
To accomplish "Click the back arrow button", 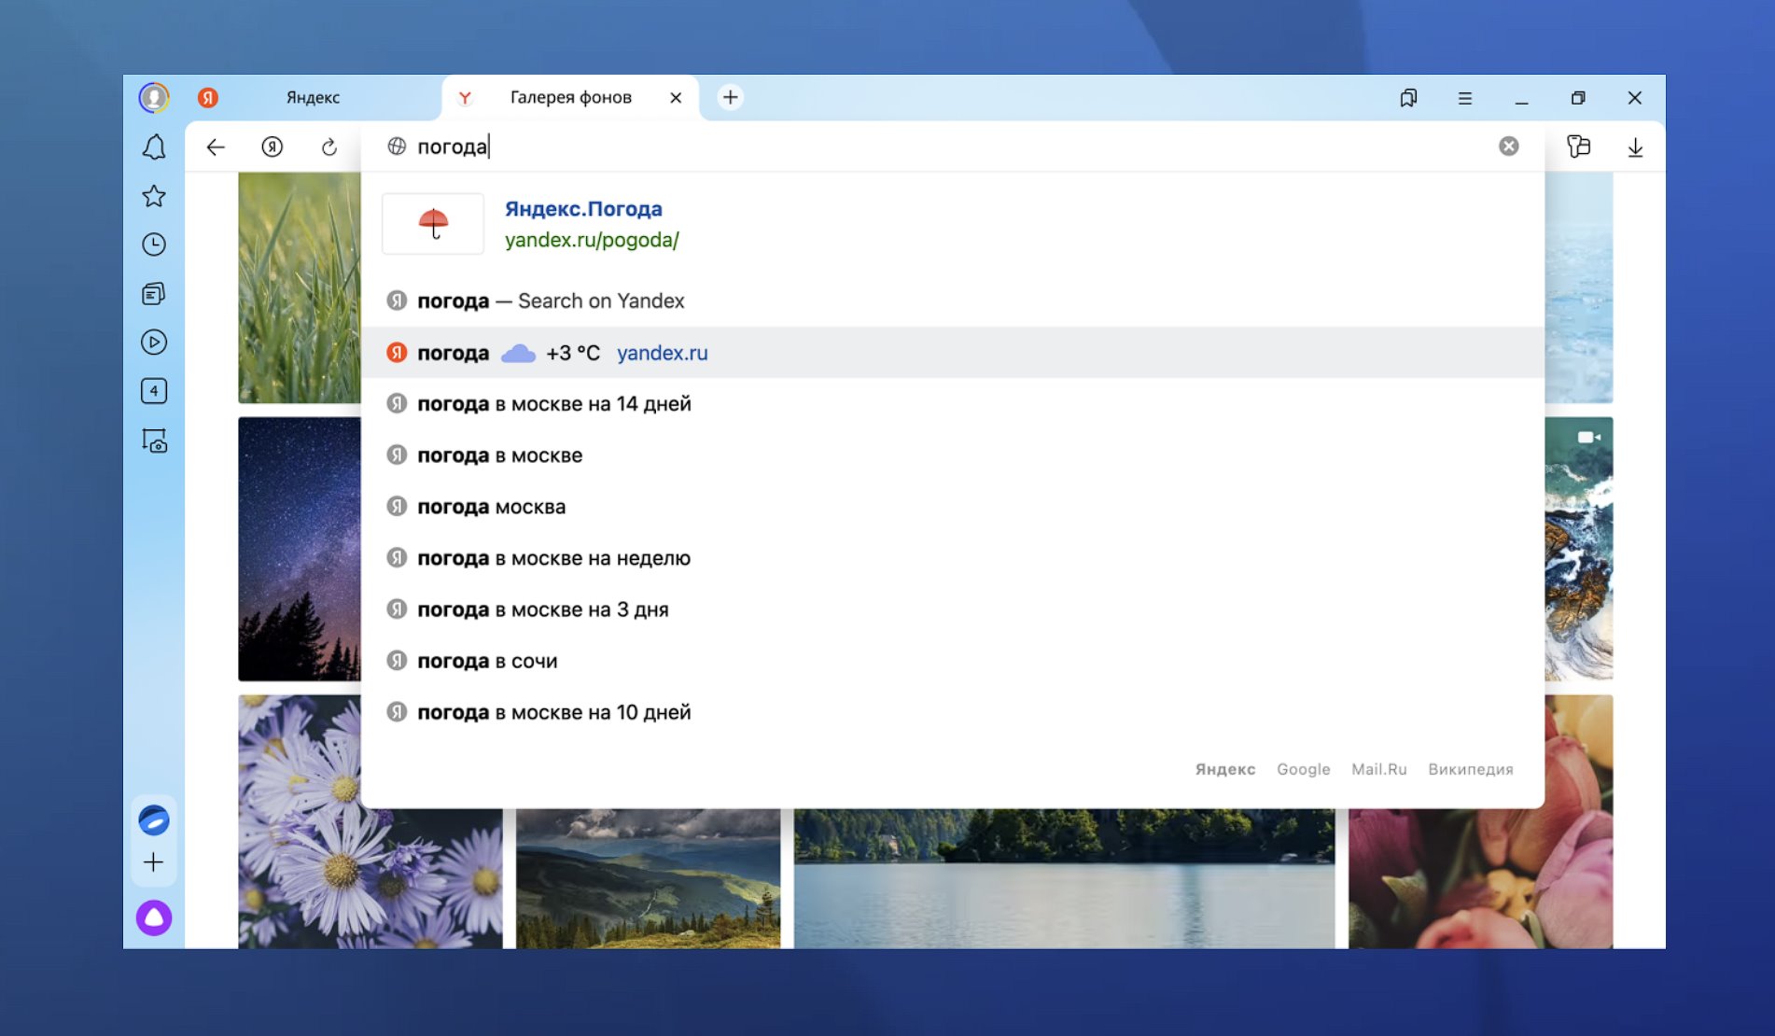I will [216, 147].
